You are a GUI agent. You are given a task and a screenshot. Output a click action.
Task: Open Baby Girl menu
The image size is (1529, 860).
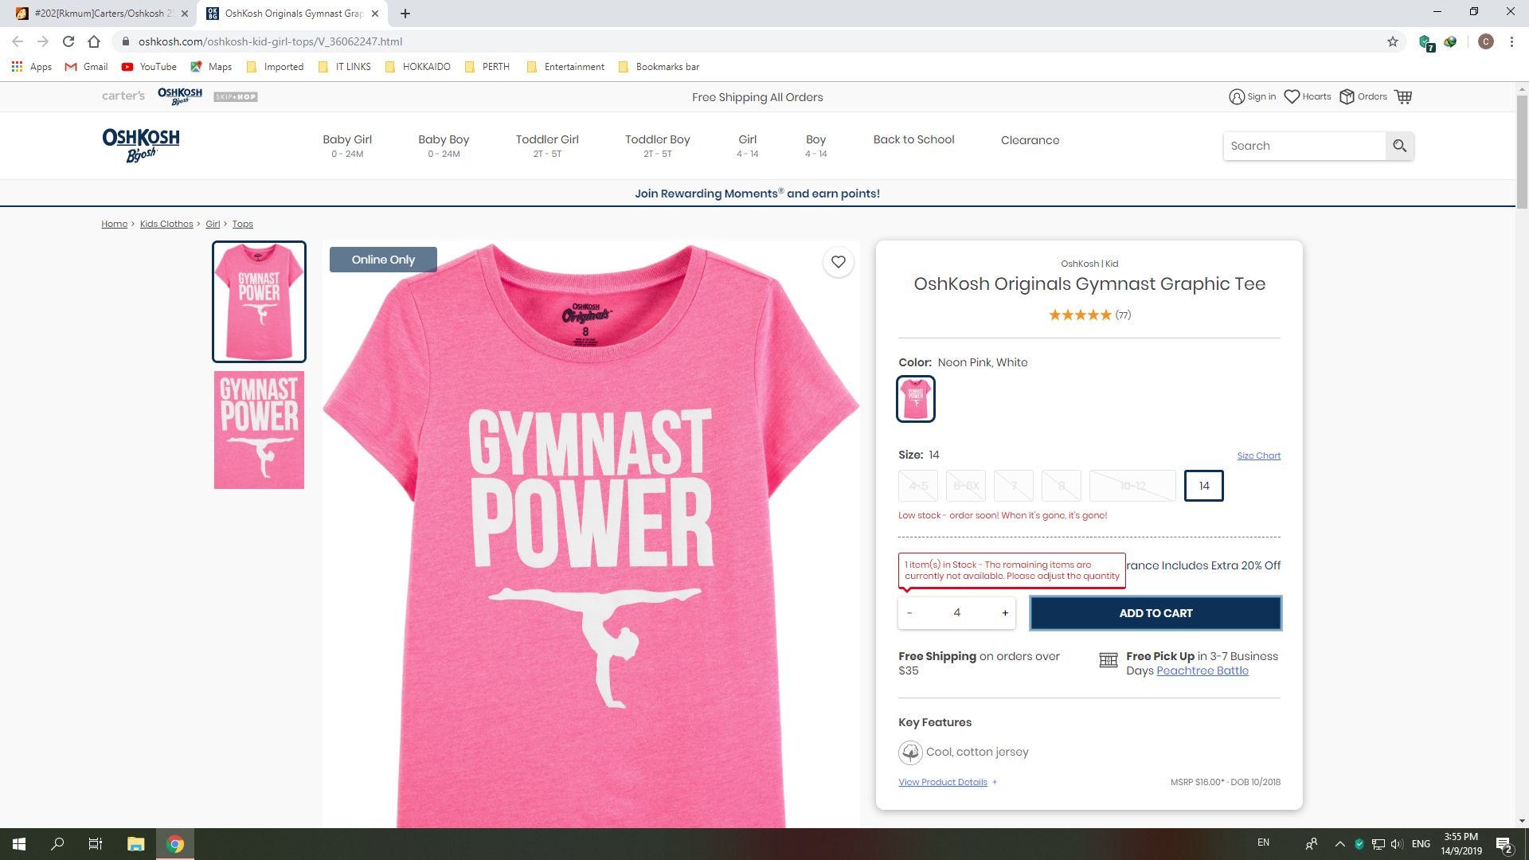347,145
